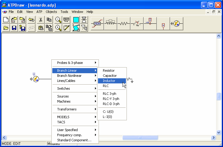Click the Save As question-mark floppy icon
This screenshot has width=223, height=147.
click(22, 28)
